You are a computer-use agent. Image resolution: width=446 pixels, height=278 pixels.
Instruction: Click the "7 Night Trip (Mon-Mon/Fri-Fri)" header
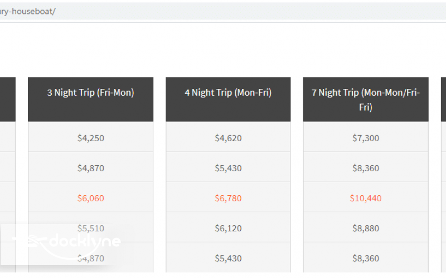(x=366, y=100)
